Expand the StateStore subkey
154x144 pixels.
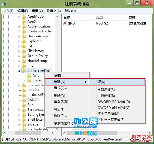[24, 81]
